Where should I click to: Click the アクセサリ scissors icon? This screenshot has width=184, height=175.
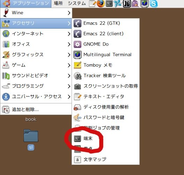(6, 23)
